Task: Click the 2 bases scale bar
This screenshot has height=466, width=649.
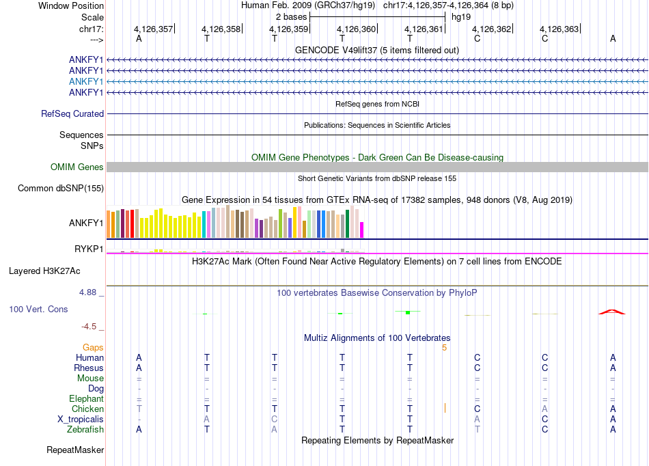Action: coord(377,17)
